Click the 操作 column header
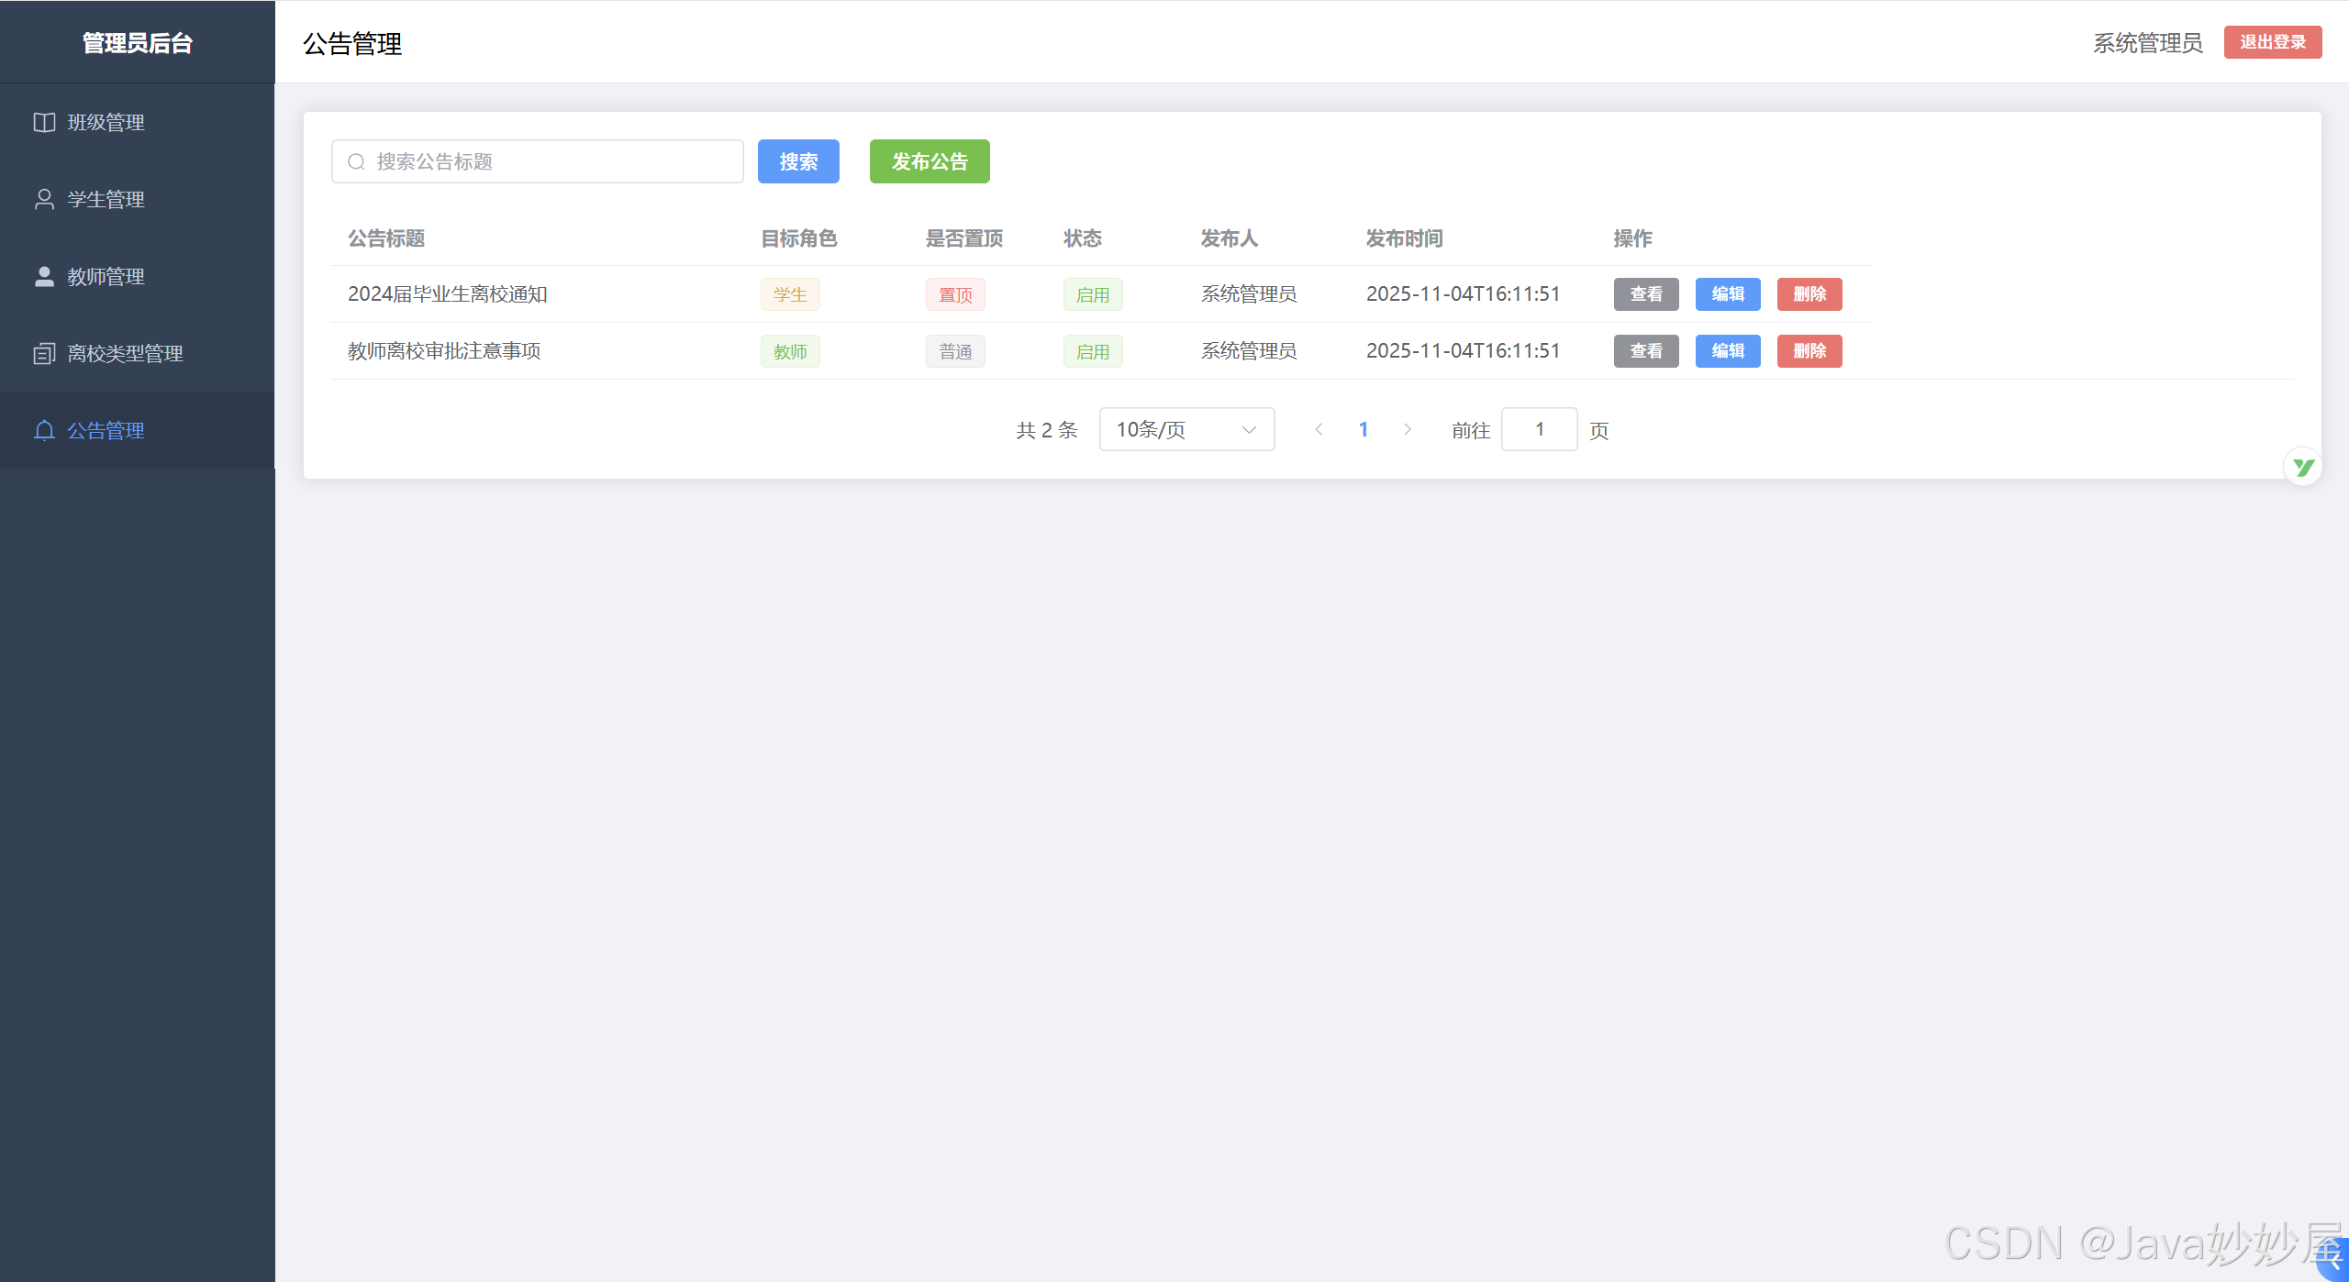 coord(1633,238)
